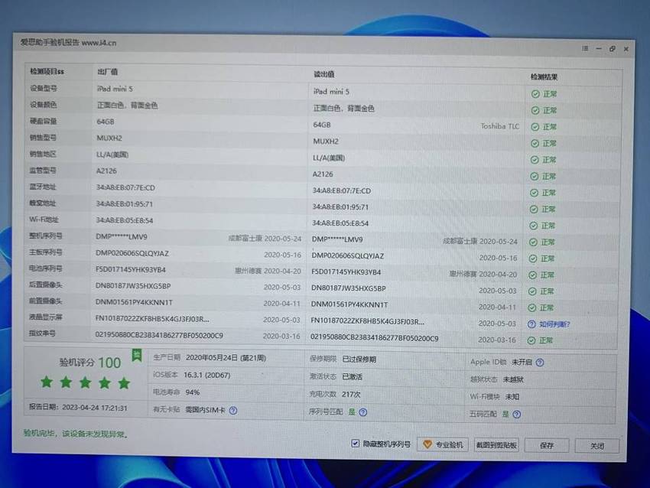Click the 电池寿命 94% value

pyautogui.click(x=193, y=392)
